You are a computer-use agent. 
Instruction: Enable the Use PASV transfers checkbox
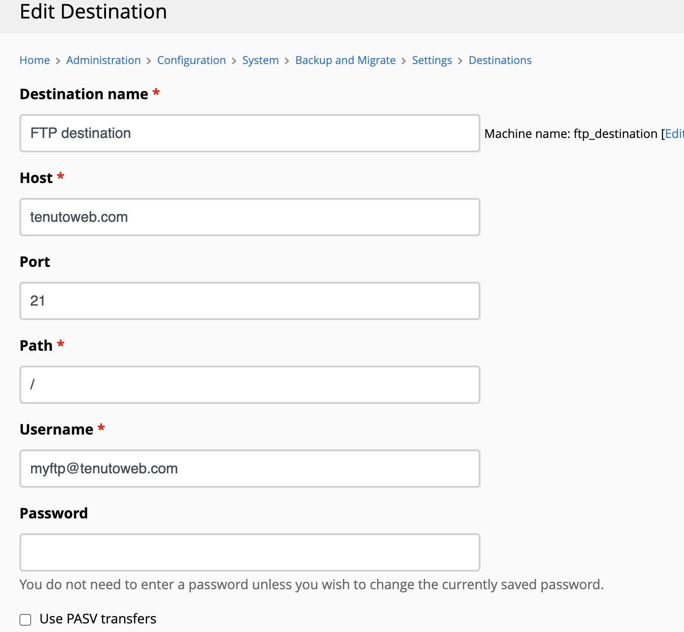[x=25, y=619]
